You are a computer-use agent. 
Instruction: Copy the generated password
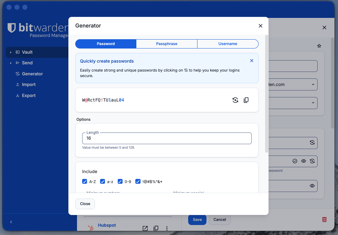pos(246,100)
